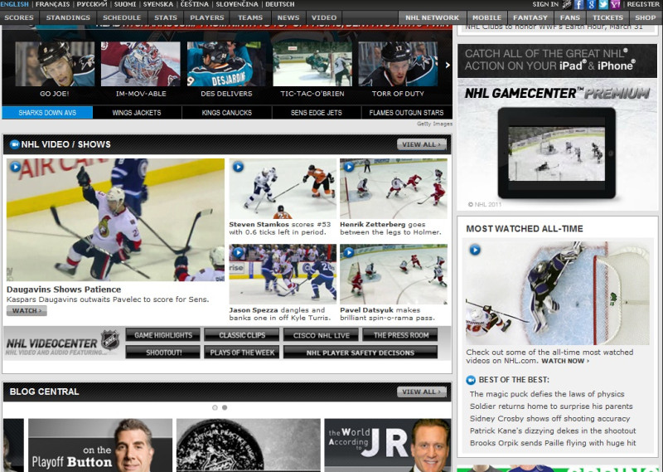The height and width of the screenshot is (472, 663).
Task: Open Game Highlights in VideoCenter
Action: coord(163,335)
